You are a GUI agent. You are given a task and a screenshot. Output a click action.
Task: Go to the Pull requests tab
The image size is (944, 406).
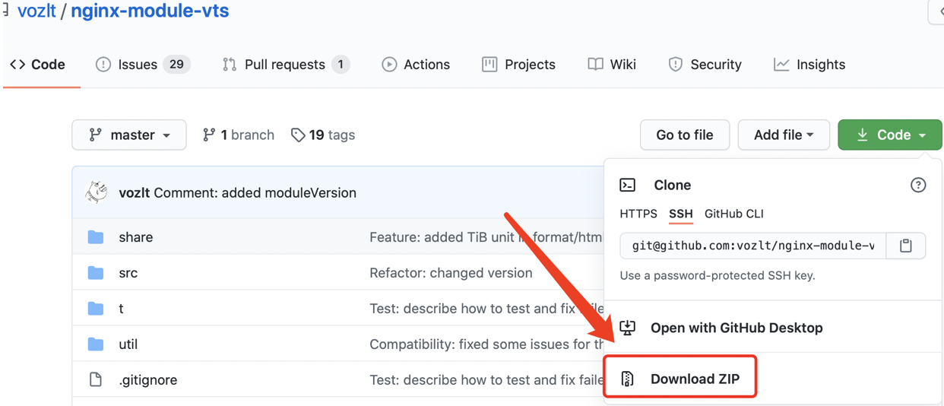tap(285, 65)
